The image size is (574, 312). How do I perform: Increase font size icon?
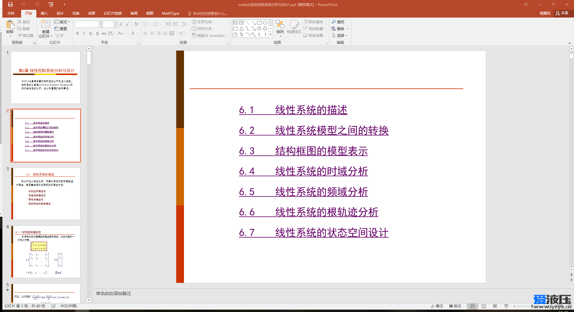pyautogui.click(x=121, y=24)
